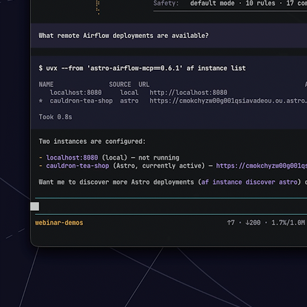Screen dimensions: 307x307
Task: Select the NAME column header
Action: tap(46, 84)
